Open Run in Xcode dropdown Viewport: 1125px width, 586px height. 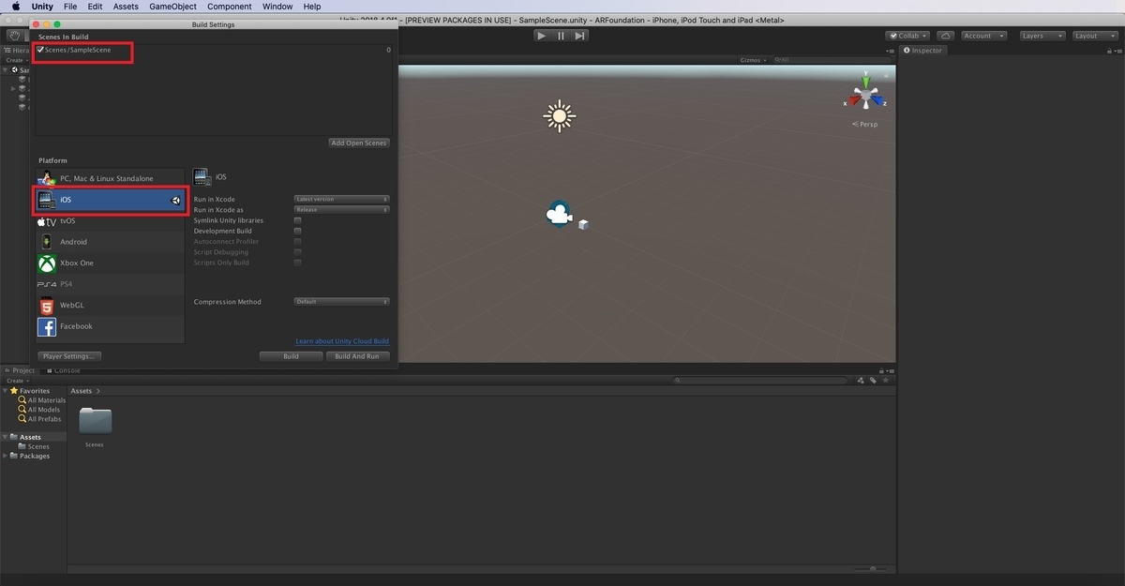tap(342, 200)
